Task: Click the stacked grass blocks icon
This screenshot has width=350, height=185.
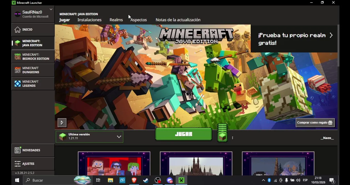Action: click(222, 133)
